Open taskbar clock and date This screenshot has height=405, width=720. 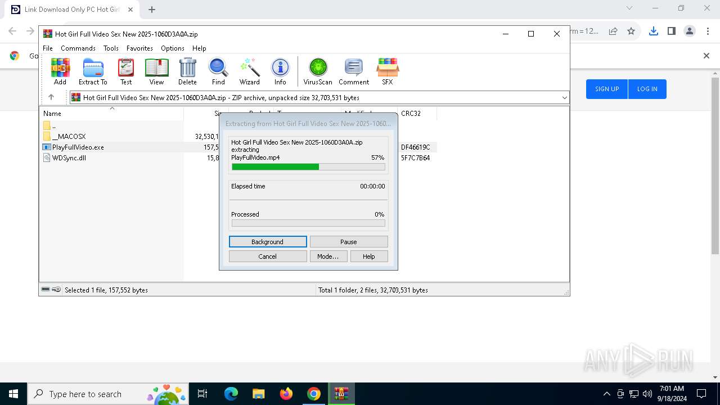click(x=672, y=394)
